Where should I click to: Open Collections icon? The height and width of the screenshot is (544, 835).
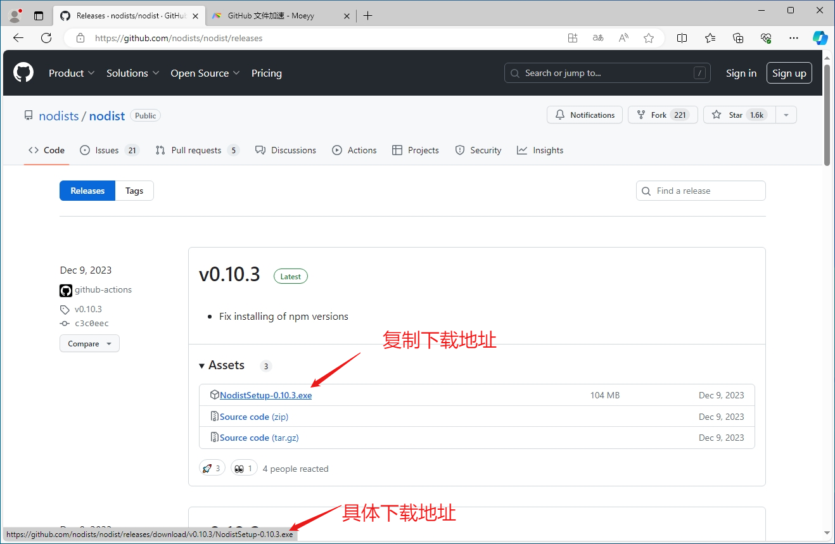tap(738, 38)
